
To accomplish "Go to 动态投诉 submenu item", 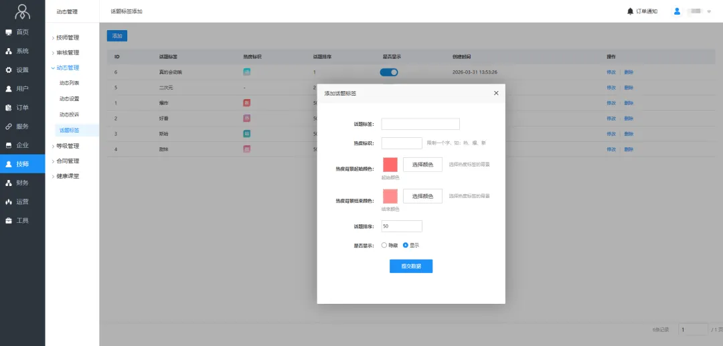I will (70, 114).
